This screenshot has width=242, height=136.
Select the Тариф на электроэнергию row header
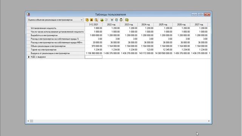pyautogui.click(x=56, y=49)
